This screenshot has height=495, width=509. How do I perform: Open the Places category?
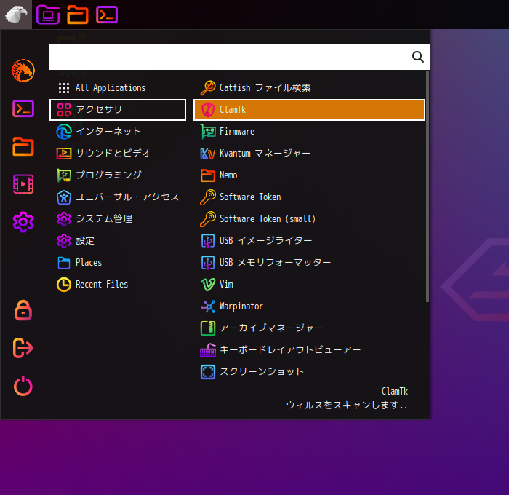tap(118, 263)
